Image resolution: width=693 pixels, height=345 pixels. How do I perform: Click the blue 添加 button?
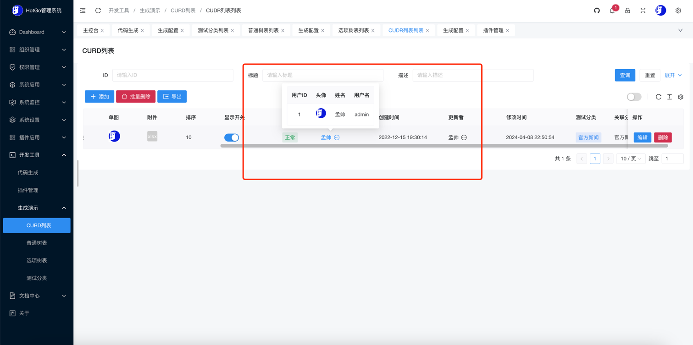tap(100, 97)
